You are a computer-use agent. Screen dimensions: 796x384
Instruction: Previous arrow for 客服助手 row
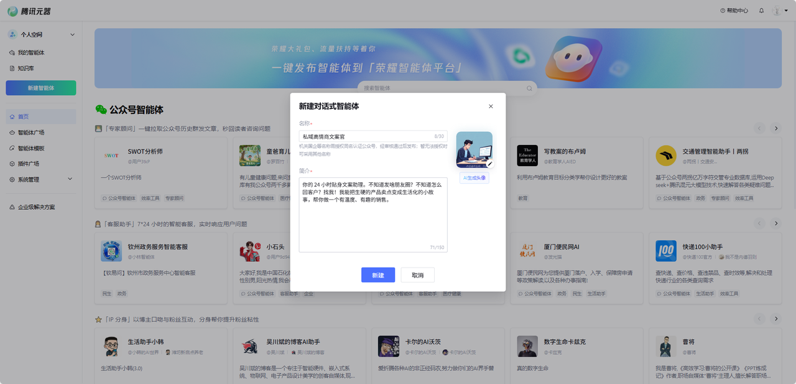[x=760, y=223]
